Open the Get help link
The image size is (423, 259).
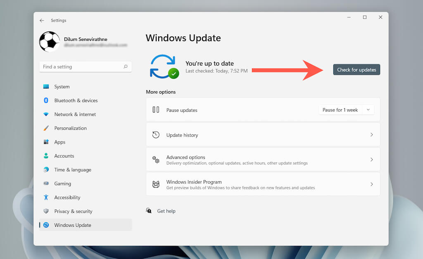click(166, 211)
